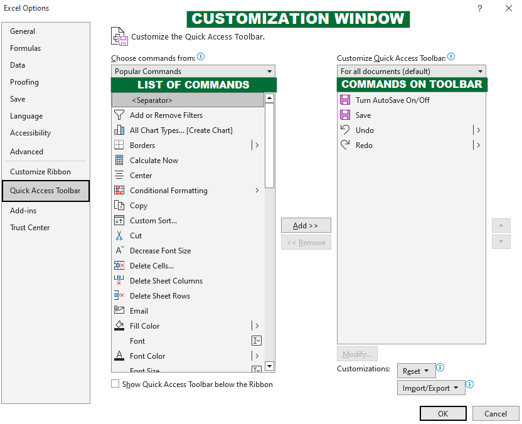This screenshot has height=424, width=522.
Task: Click the Center alignment icon
Action: tap(119, 175)
